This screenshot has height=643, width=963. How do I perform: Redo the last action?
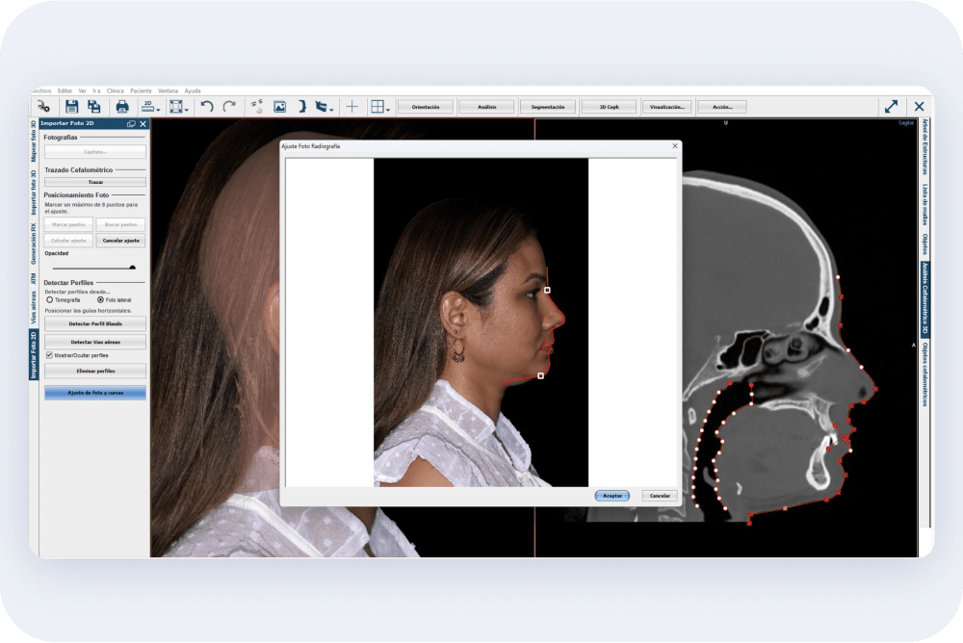coord(229,107)
